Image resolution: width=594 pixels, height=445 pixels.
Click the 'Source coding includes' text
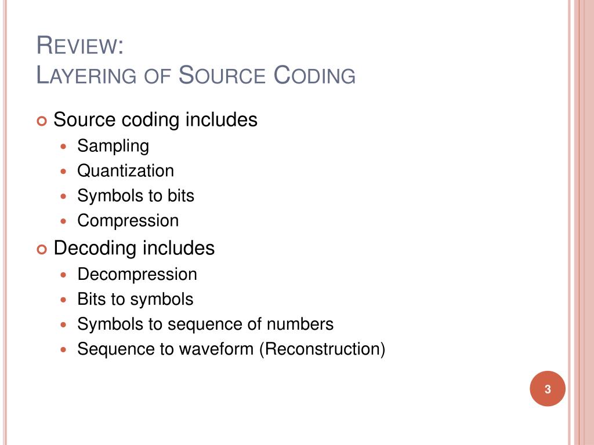coord(155,120)
